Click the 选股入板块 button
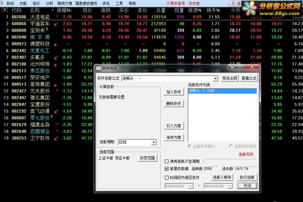The height and width of the screenshot is (202, 303). 222,177
